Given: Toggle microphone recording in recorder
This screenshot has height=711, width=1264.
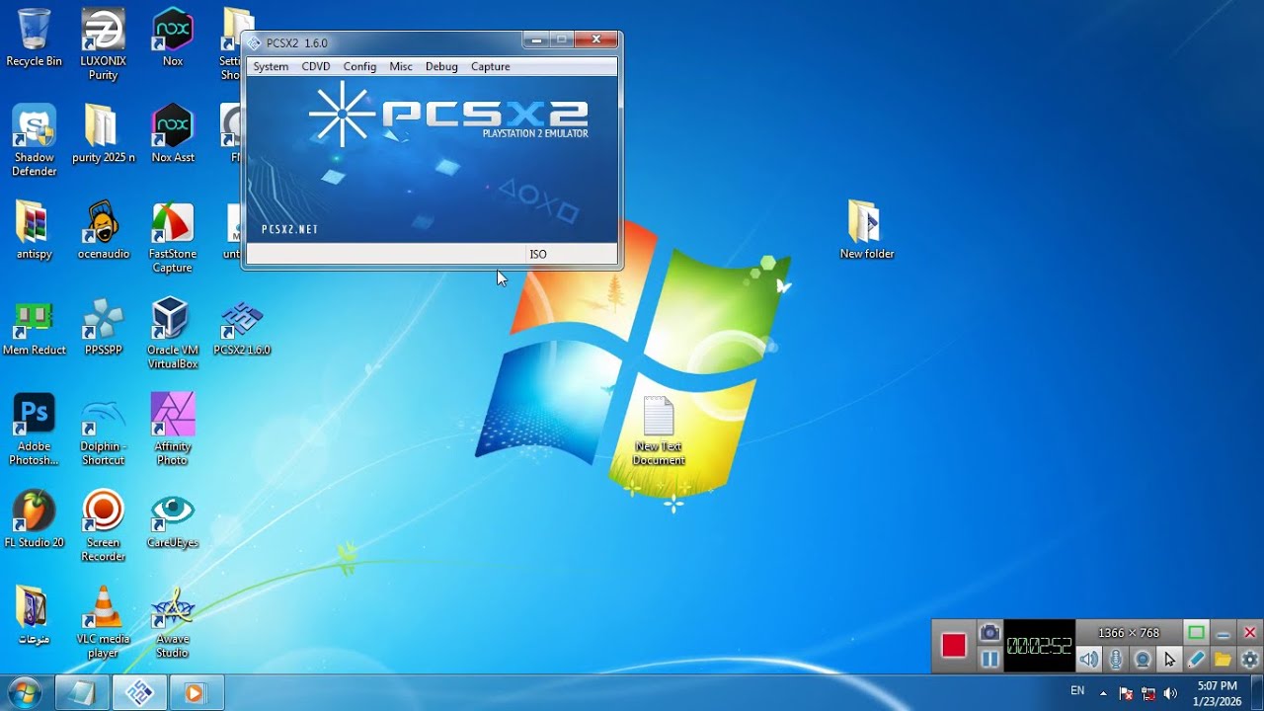Looking at the screenshot, I should 1116,660.
